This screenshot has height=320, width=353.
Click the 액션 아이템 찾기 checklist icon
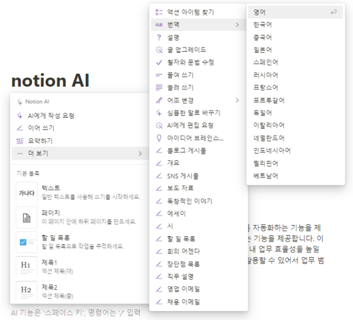point(159,12)
